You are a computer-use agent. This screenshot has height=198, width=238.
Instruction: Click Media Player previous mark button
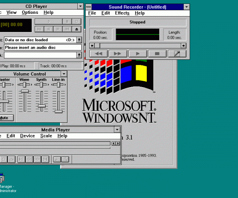coord(21,159)
